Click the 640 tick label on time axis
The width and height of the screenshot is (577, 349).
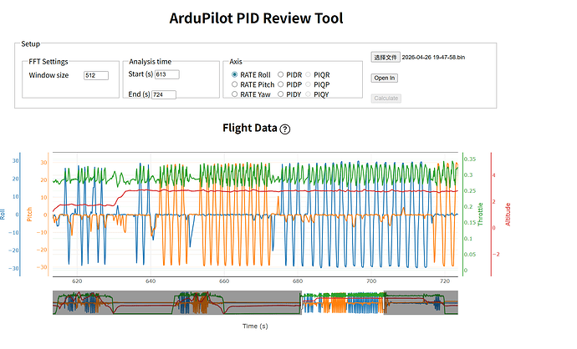[x=151, y=281]
